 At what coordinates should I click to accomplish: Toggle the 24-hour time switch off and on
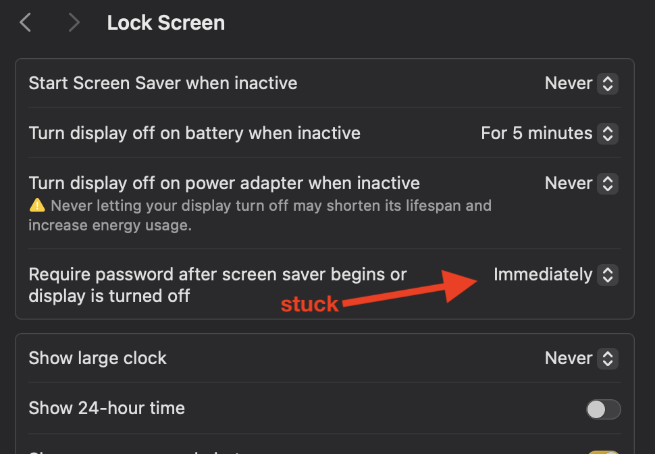(603, 409)
